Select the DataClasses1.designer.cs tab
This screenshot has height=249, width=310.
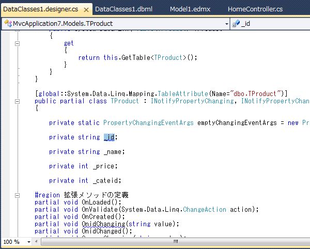pos(39,10)
